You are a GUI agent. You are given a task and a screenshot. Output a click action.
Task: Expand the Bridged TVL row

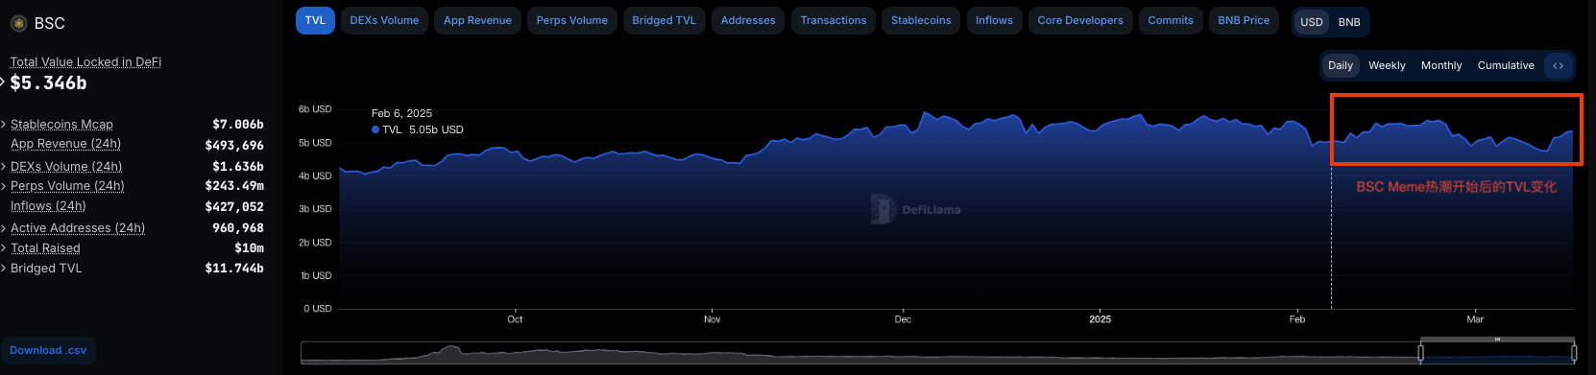(4, 269)
